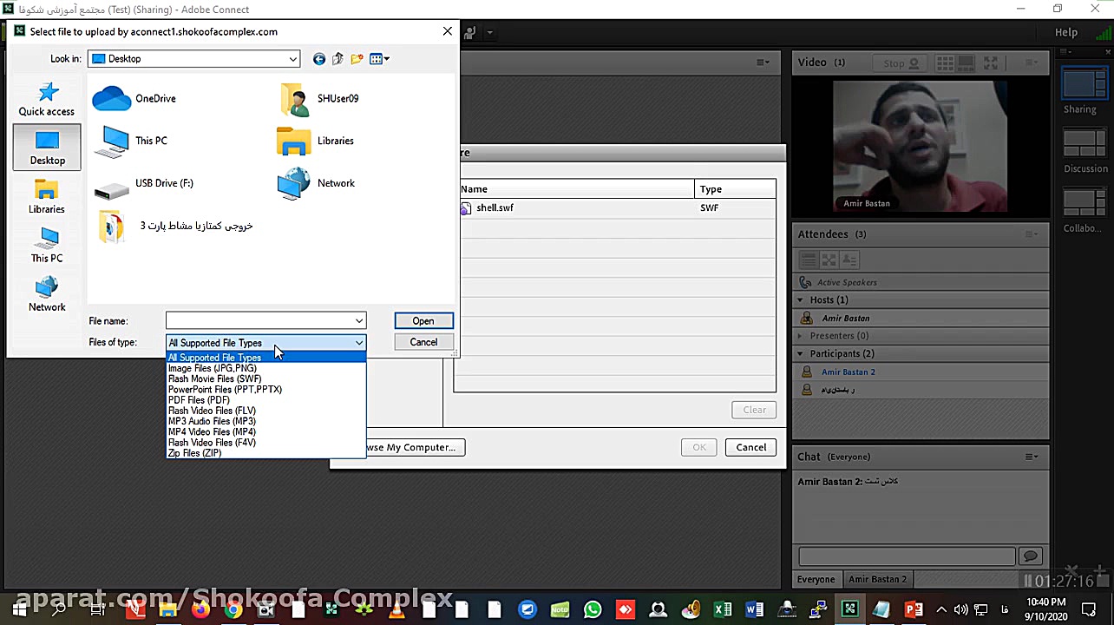Open WhatsApp from the taskbar
Screen dimensions: 1114x625
593,609
